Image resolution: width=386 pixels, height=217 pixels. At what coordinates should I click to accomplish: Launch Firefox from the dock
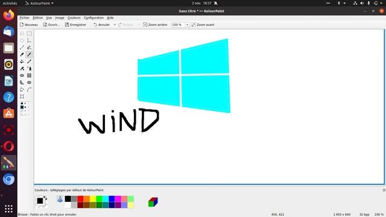tap(8, 14)
